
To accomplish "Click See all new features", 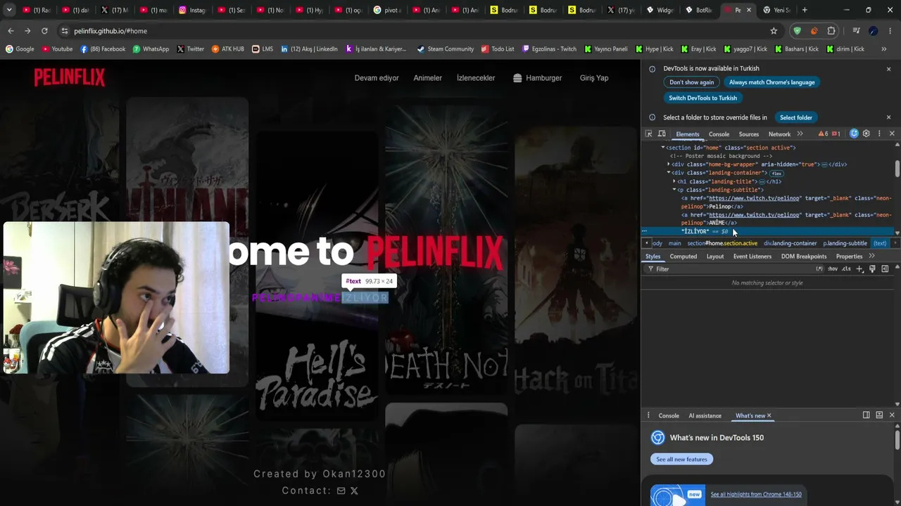I will click(x=681, y=459).
